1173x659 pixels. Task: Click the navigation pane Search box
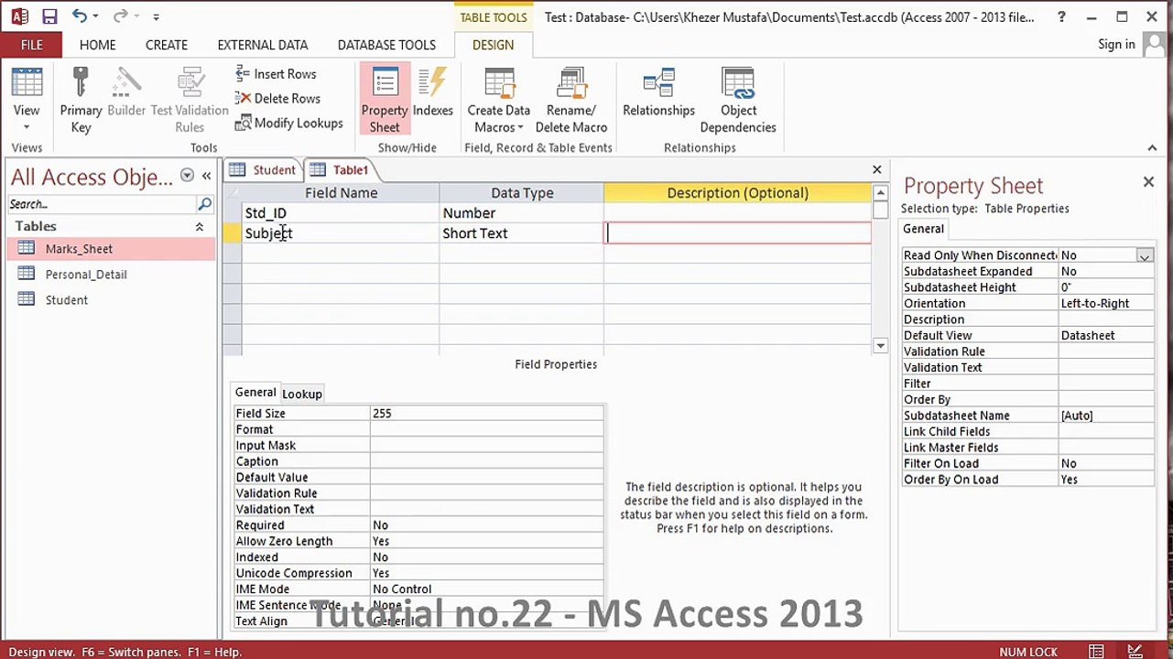click(x=102, y=204)
